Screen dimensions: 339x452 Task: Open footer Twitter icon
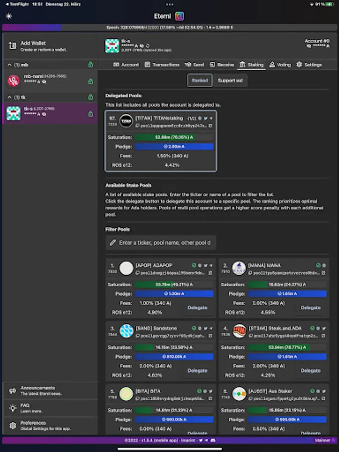tap(201, 440)
